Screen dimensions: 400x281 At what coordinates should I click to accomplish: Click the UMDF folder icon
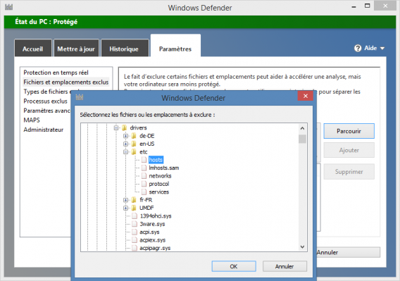coord(134,208)
